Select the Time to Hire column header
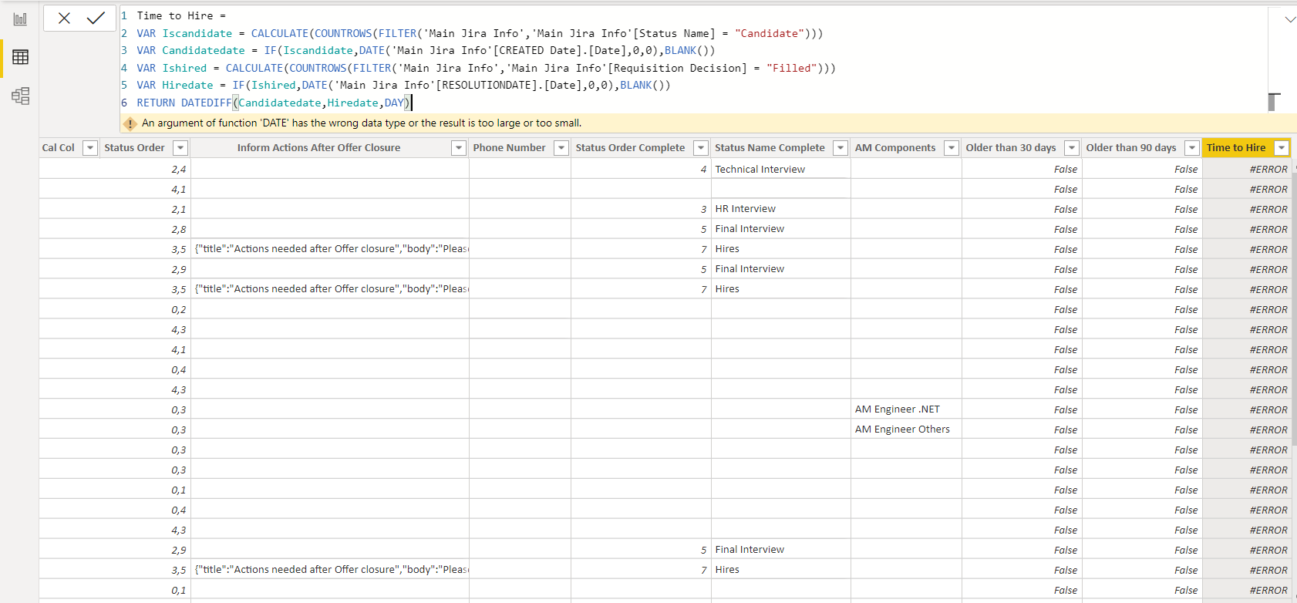1297x603 pixels. [x=1236, y=148]
